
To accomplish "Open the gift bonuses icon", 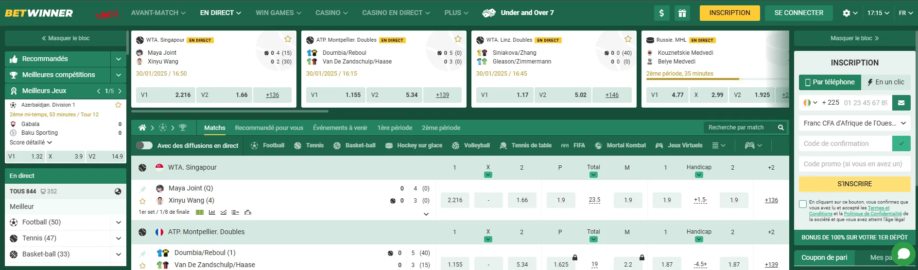I will 682,13.
